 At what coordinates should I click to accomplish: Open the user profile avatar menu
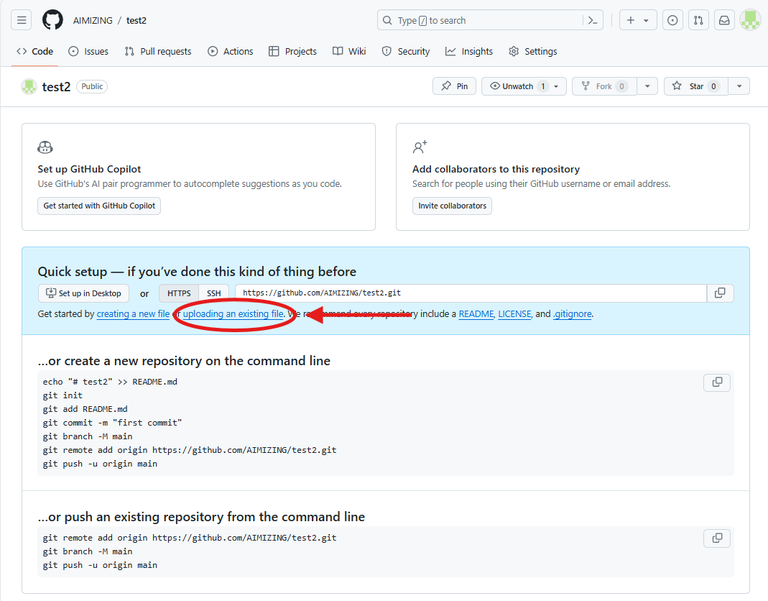pos(750,20)
